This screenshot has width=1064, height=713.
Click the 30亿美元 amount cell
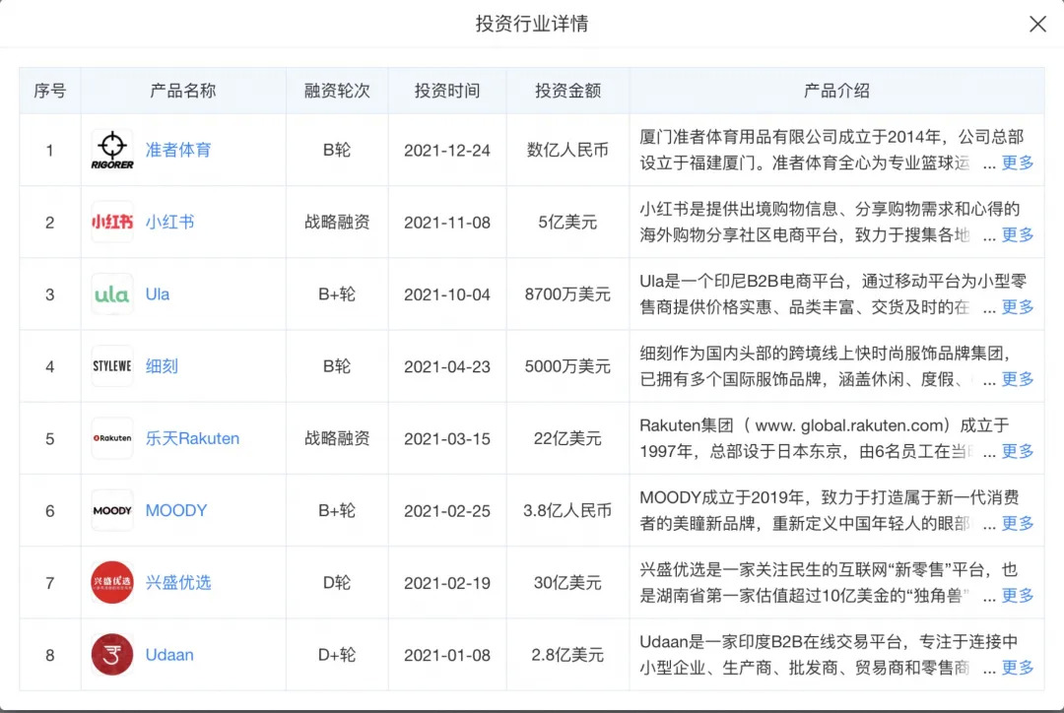(568, 582)
